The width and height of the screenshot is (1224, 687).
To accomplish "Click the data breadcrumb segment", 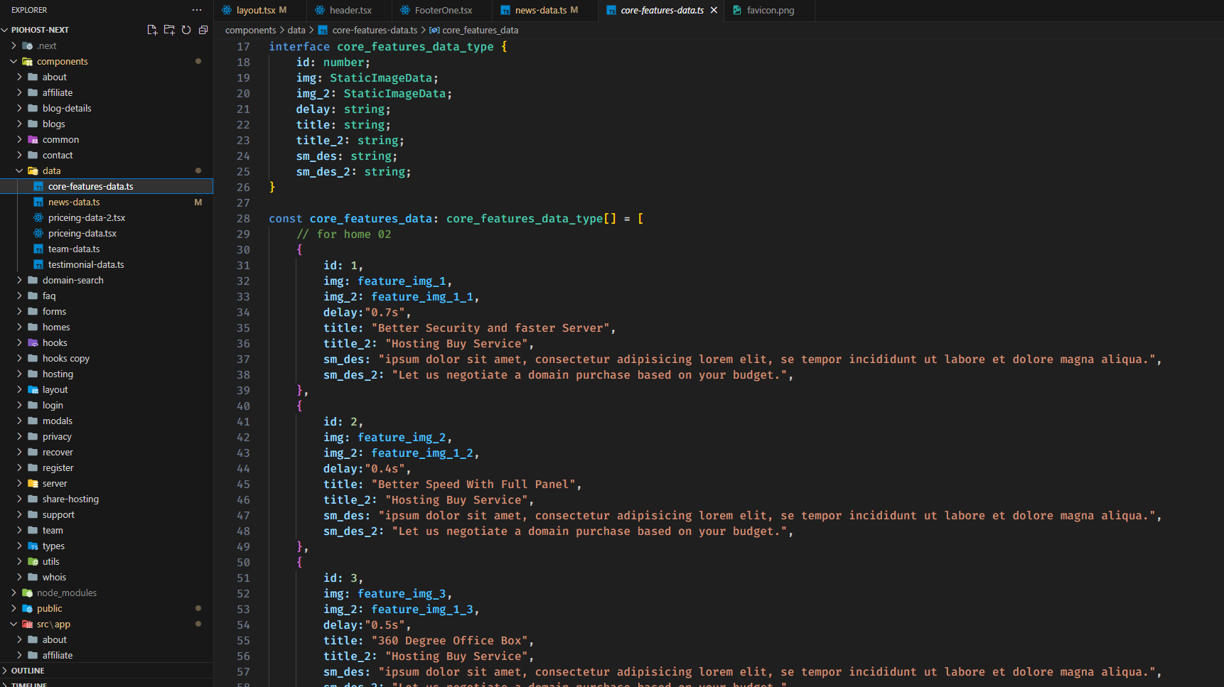I will tap(296, 30).
